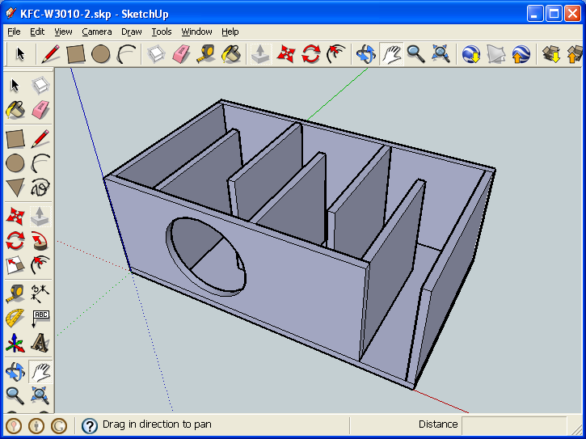586x439 pixels.
Task: Activate the Push/Pull tool in the horizontal toolbar
Action: click(261, 54)
